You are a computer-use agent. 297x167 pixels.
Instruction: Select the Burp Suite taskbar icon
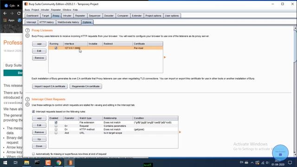pyautogui.click(x=70, y=163)
